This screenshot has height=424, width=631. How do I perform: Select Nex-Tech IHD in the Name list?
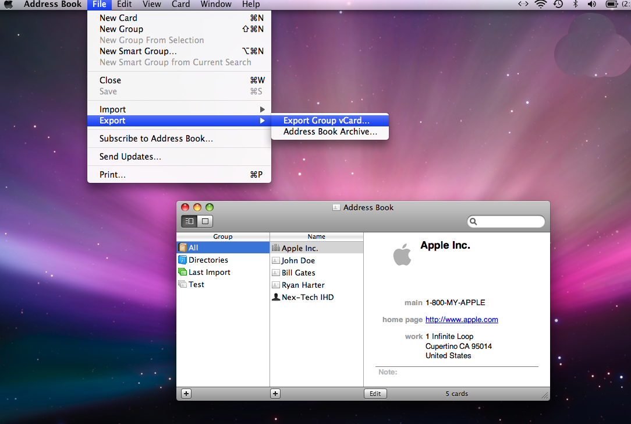click(317, 297)
